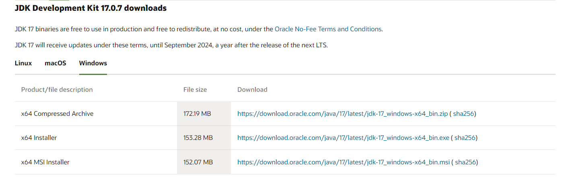Open Oracle No-Fee Terms and Conditions link
The image size is (564, 184).
coord(328,29)
